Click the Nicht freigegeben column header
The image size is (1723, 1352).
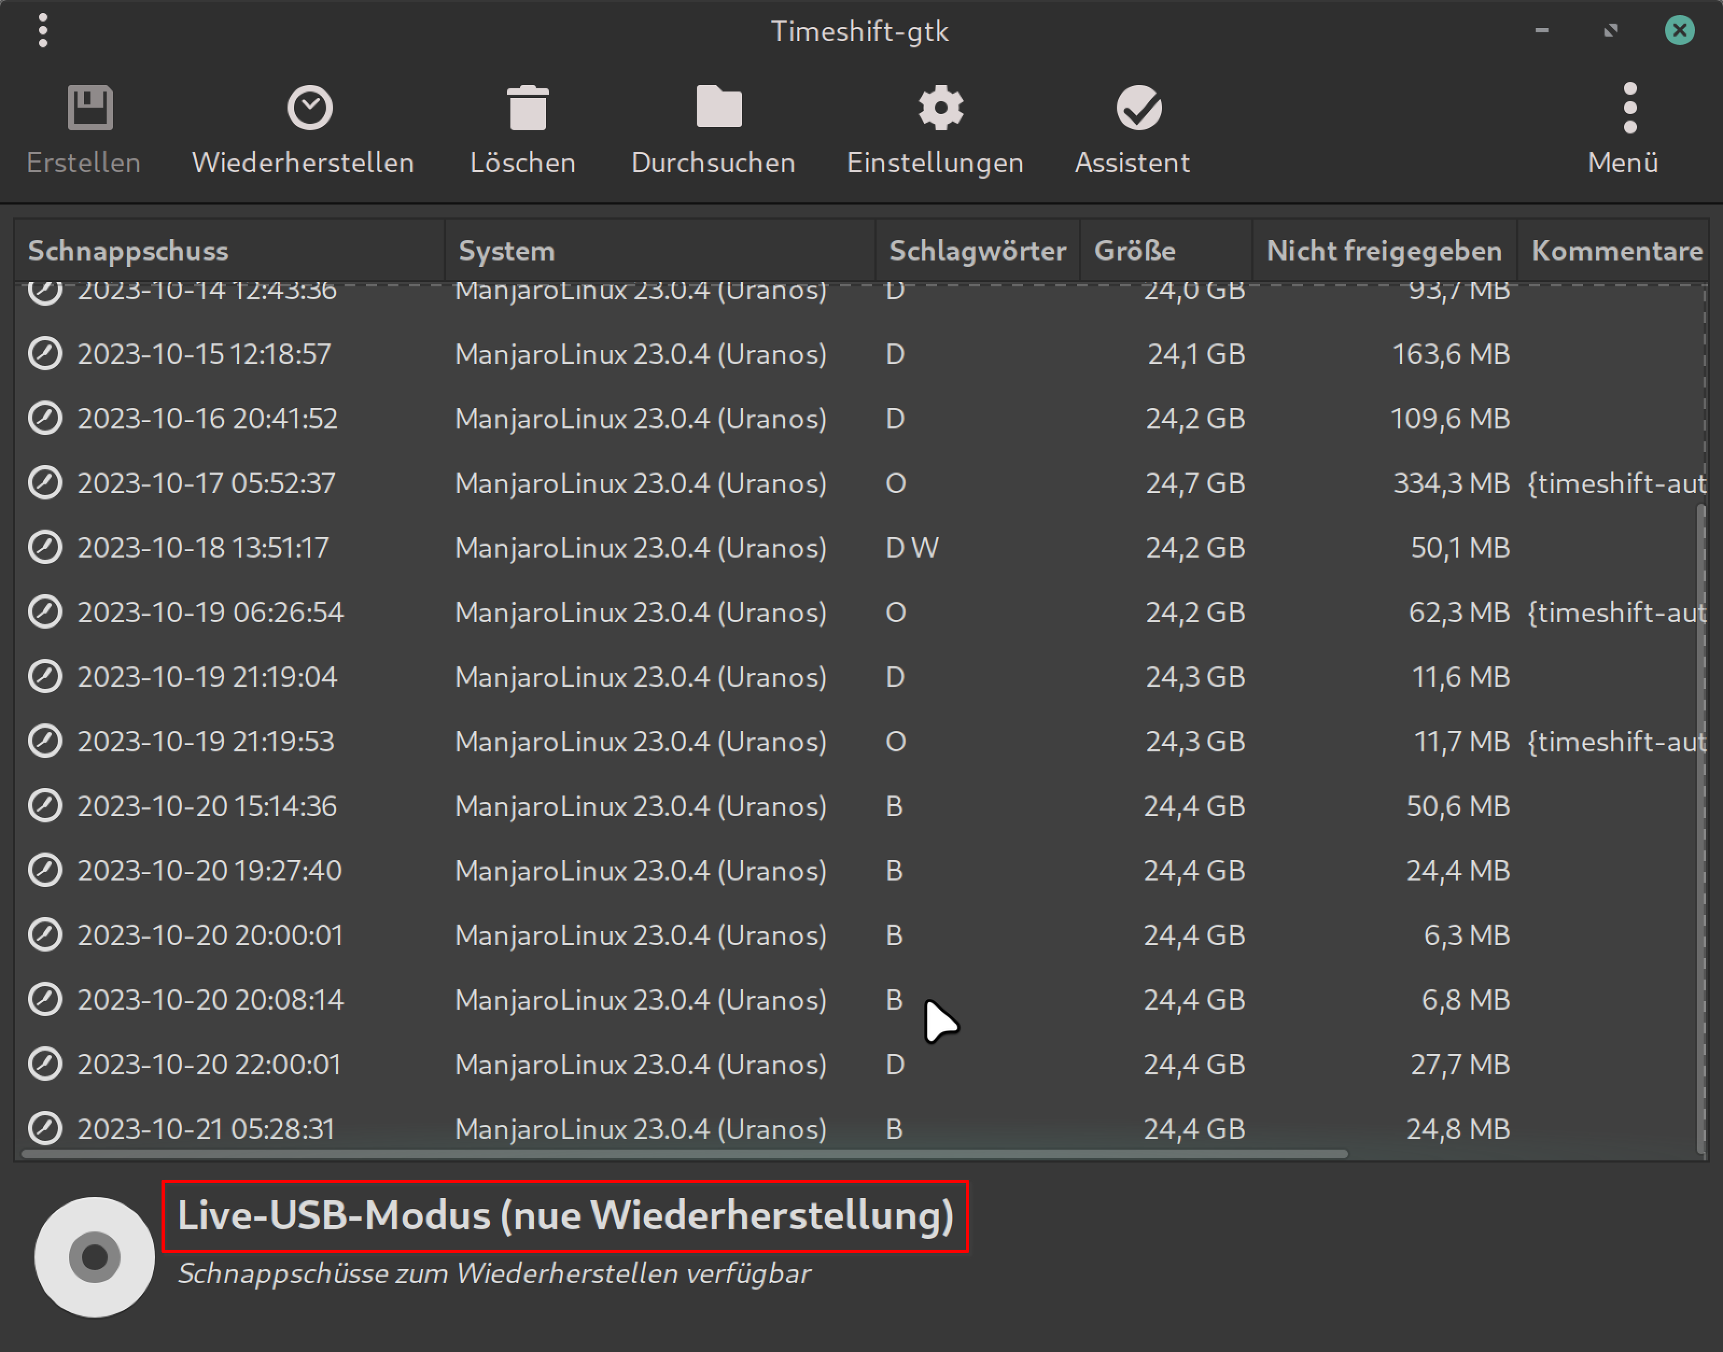[x=1383, y=251]
